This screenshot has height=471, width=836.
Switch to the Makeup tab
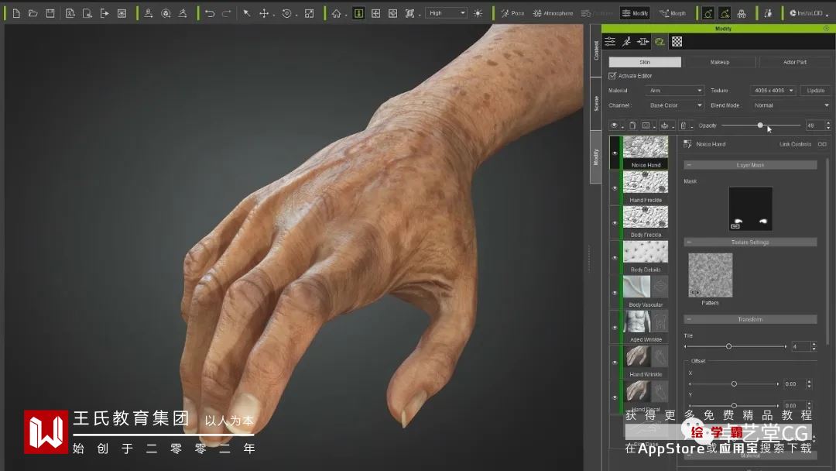(720, 63)
